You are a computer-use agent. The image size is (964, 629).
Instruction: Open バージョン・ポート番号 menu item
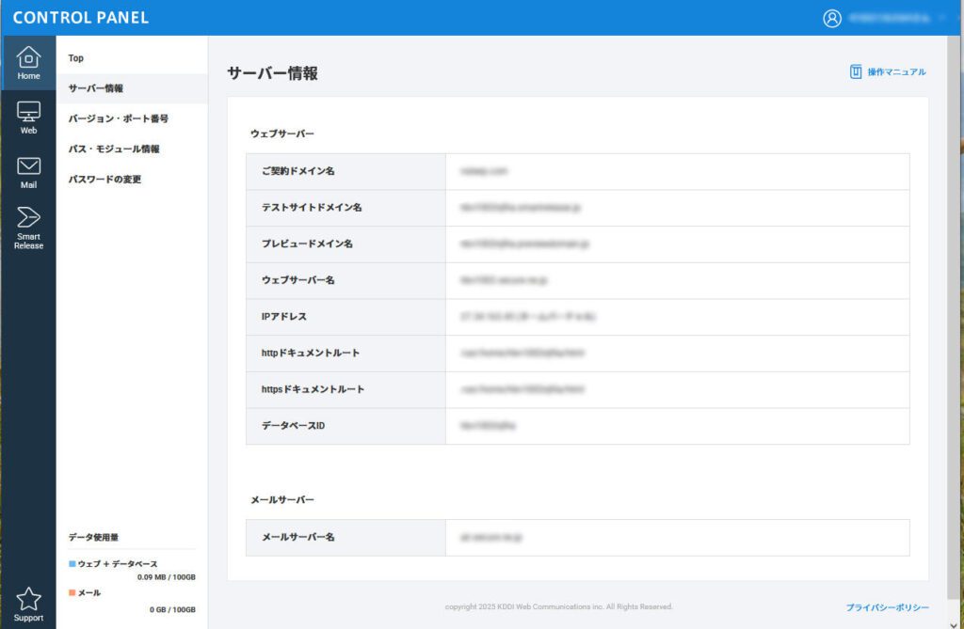pos(132,118)
